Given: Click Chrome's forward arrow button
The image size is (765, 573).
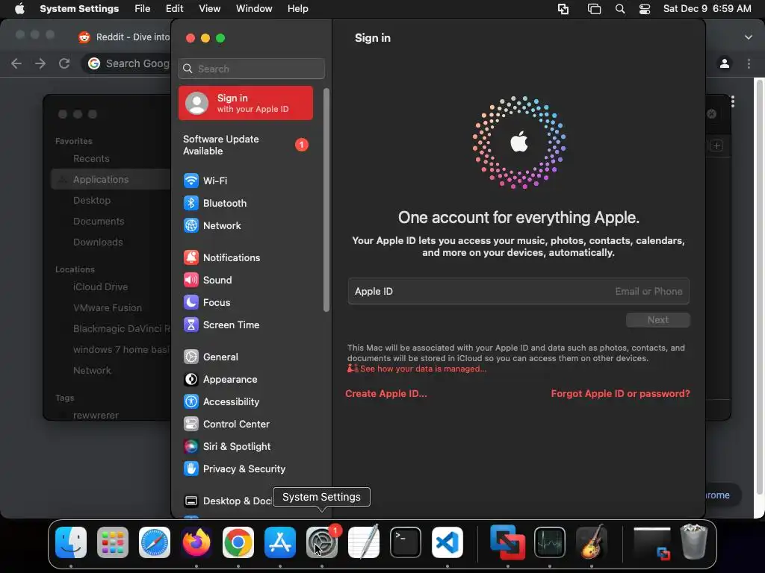Looking at the screenshot, I should pos(40,63).
